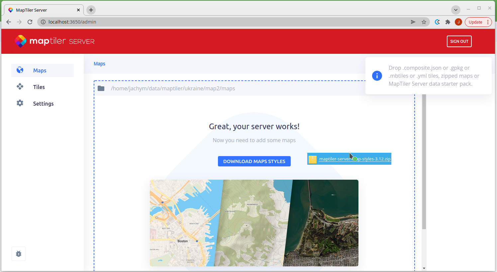Go to Tiles section in sidebar
This screenshot has height=272, width=497.
39,87
